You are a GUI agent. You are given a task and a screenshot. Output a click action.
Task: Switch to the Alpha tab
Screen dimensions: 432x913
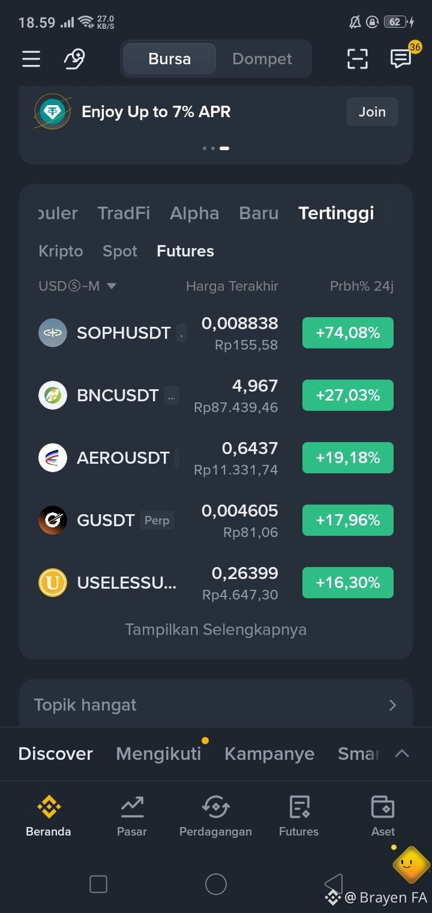(194, 213)
